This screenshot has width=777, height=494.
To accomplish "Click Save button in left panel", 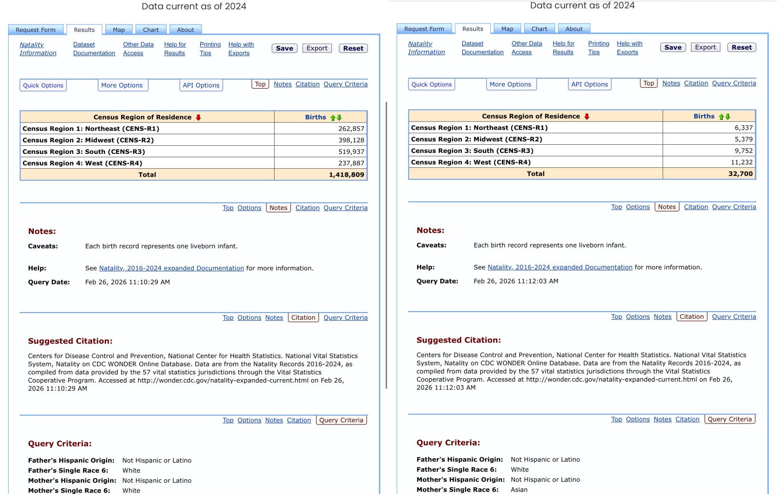I will 285,48.
